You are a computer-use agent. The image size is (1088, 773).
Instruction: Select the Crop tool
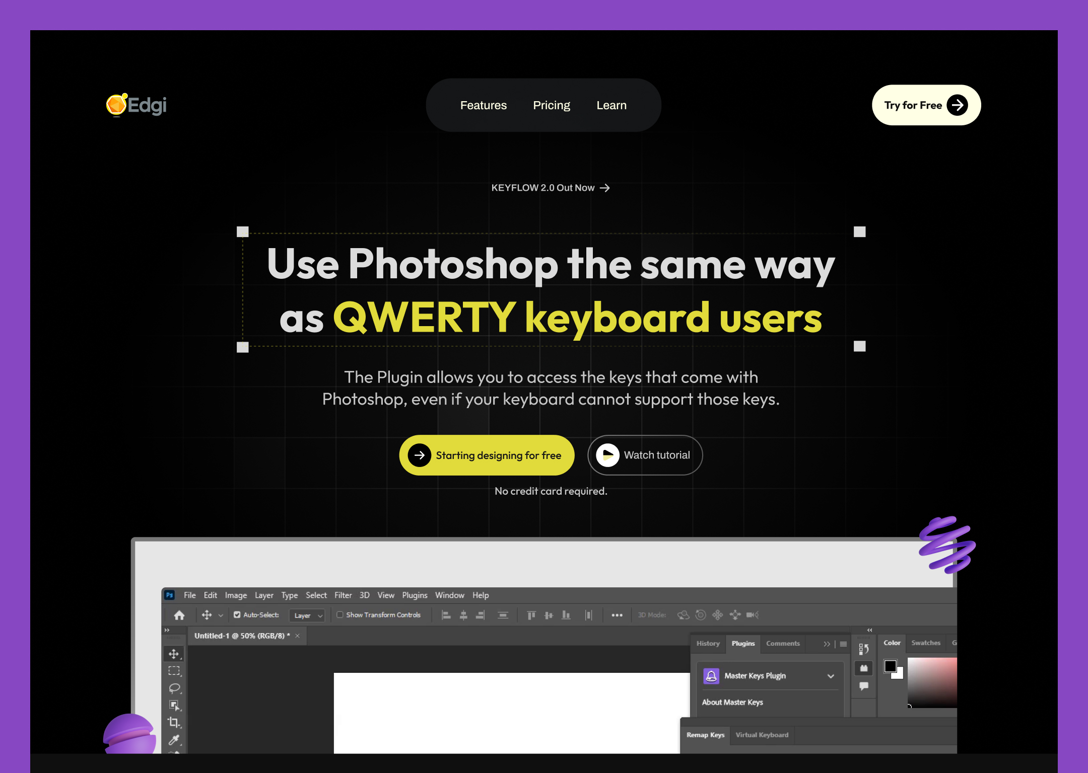(173, 722)
